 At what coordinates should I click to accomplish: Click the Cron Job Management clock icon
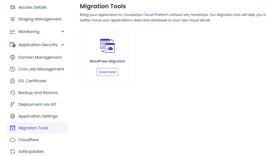(x=12, y=69)
